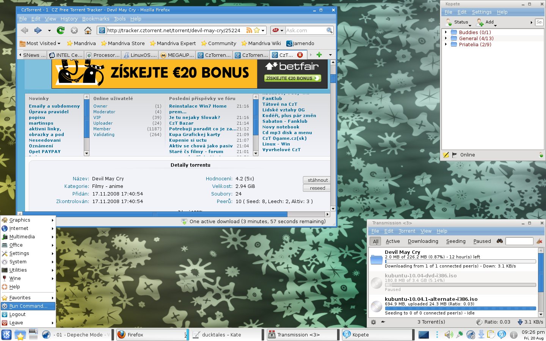Image resolution: width=546 pixels, height=341 pixels.
Task: Reload the page in Firefox
Action: pyautogui.click(x=61, y=30)
